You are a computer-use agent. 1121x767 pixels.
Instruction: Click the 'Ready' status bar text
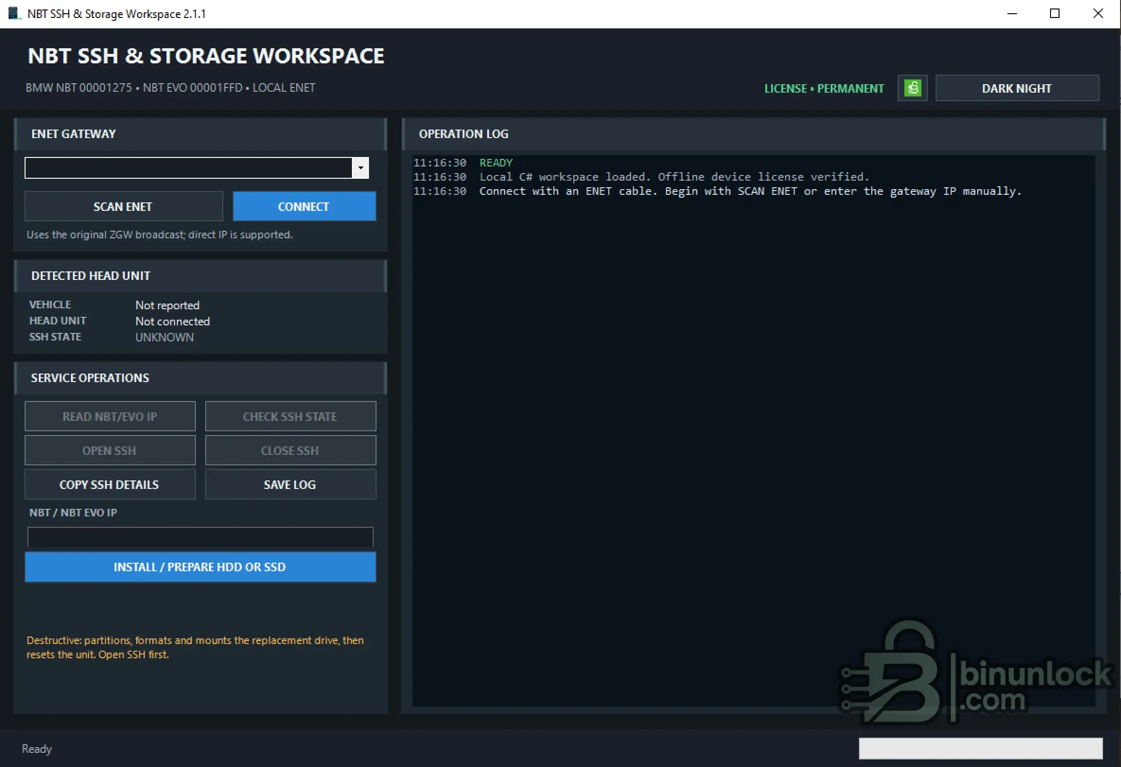(37, 749)
